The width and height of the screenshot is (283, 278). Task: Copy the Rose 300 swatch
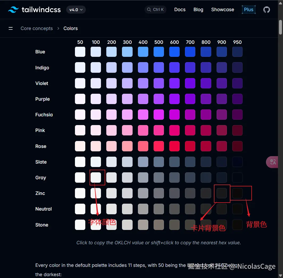click(x=127, y=146)
